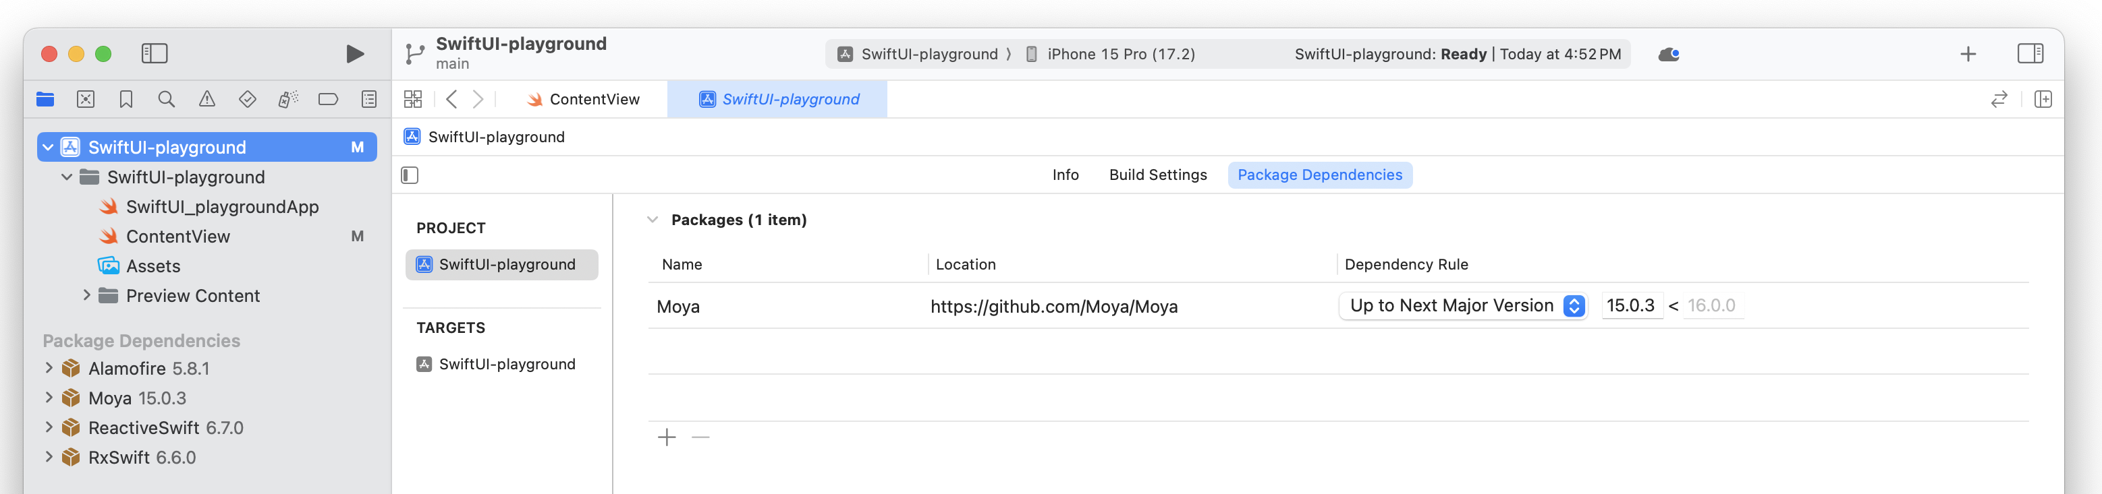Open the Project navigator folder icon

coord(46,100)
